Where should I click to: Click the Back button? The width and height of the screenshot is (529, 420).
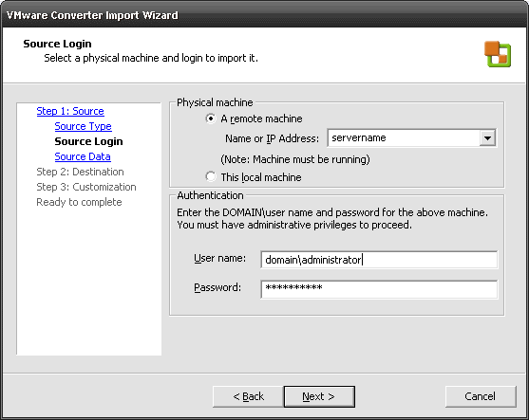pos(248,396)
